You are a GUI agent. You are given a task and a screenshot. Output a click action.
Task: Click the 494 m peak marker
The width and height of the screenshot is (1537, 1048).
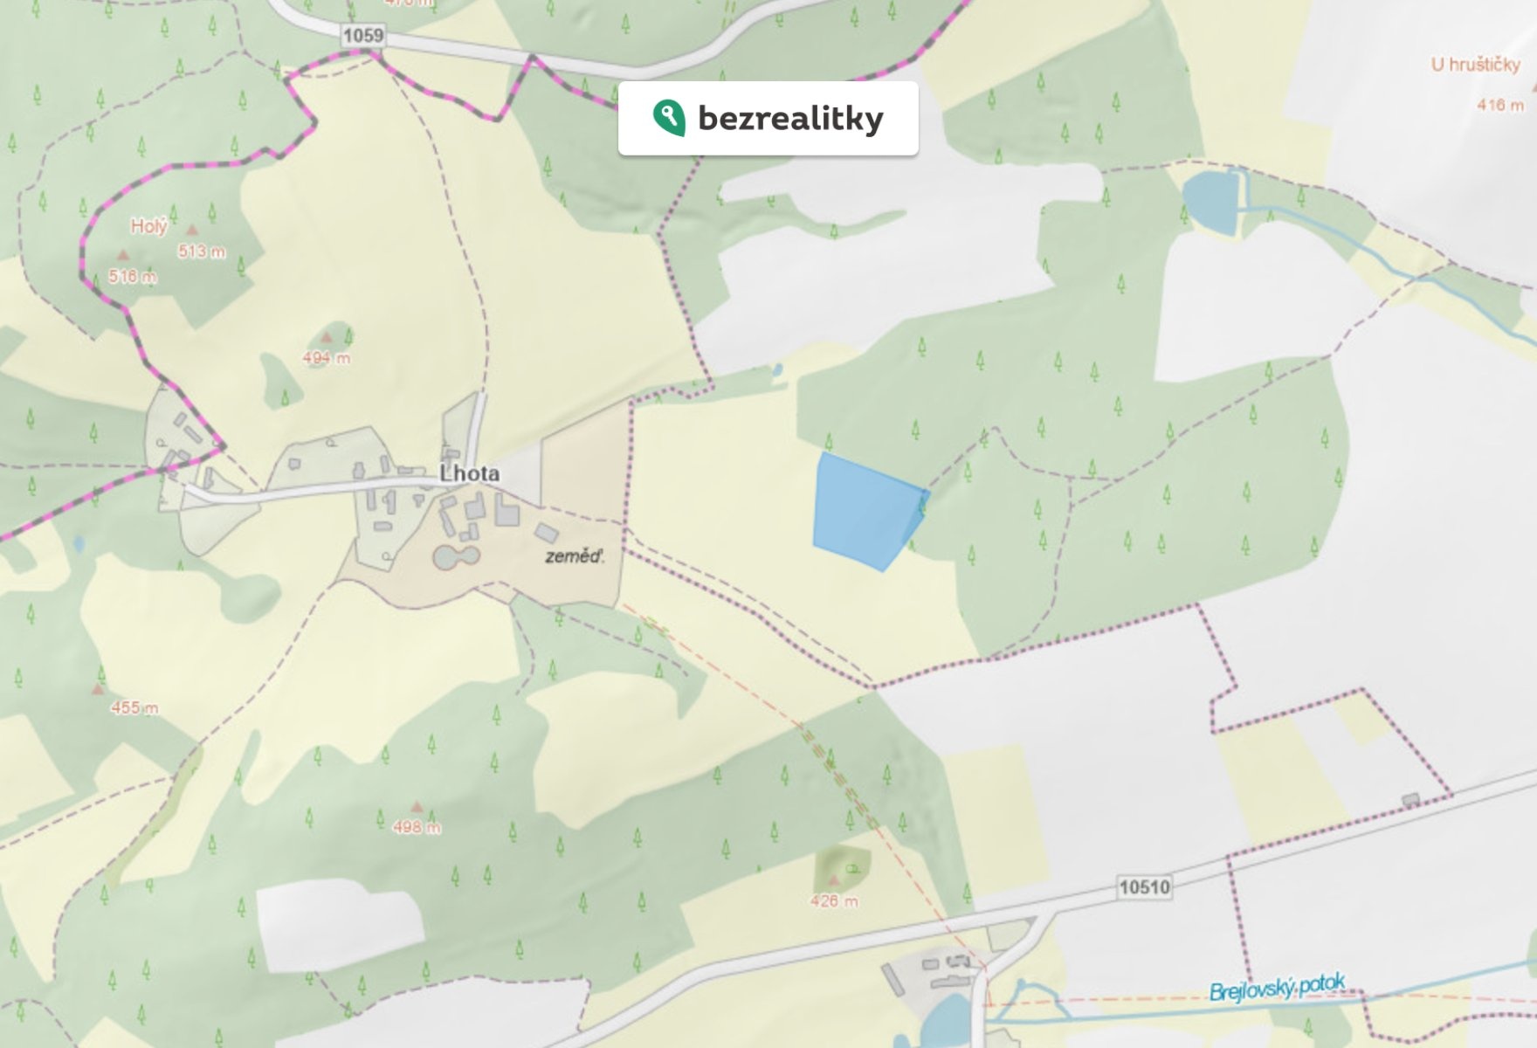(x=327, y=337)
